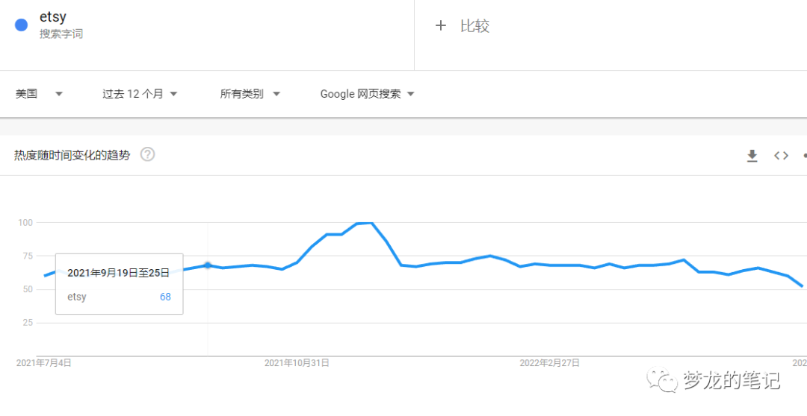Click the tooltip date 2021年9月19日至25日
This screenshot has width=807, height=416.
pos(118,273)
